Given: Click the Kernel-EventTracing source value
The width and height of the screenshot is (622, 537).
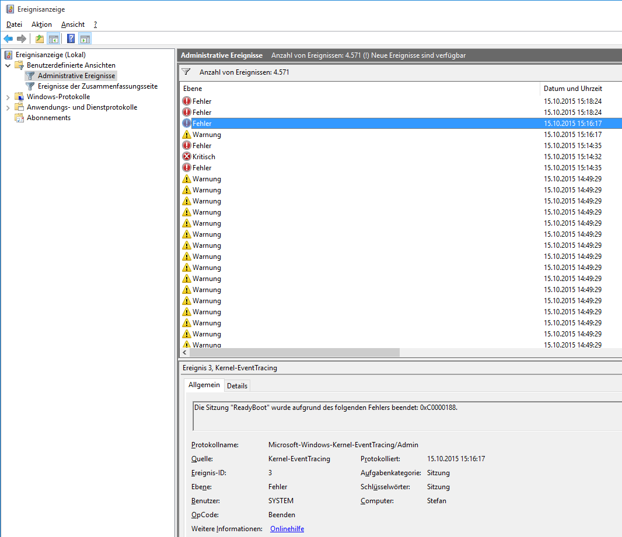Looking at the screenshot, I should (299, 458).
